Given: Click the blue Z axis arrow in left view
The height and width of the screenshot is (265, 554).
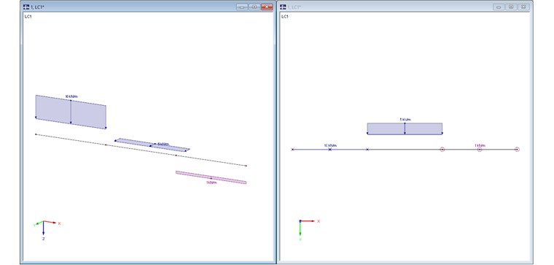Looking at the screenshot, I should pos(43,228).
